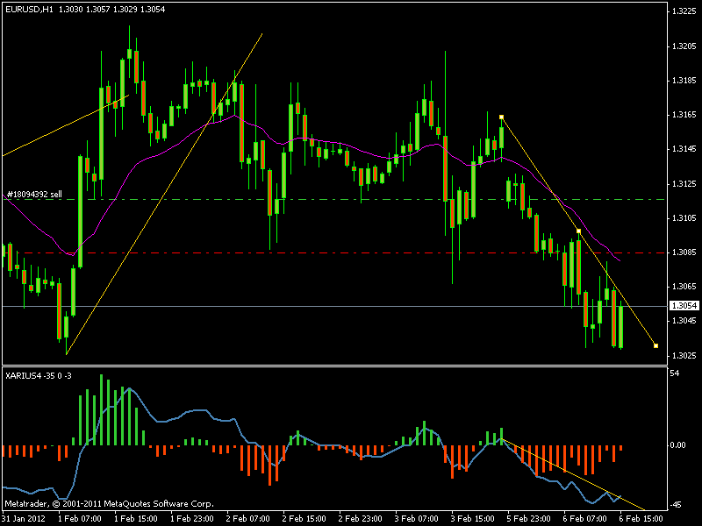702x526 pixels.
Task: Select the grey current bid price line
Action: click(333, 306)
